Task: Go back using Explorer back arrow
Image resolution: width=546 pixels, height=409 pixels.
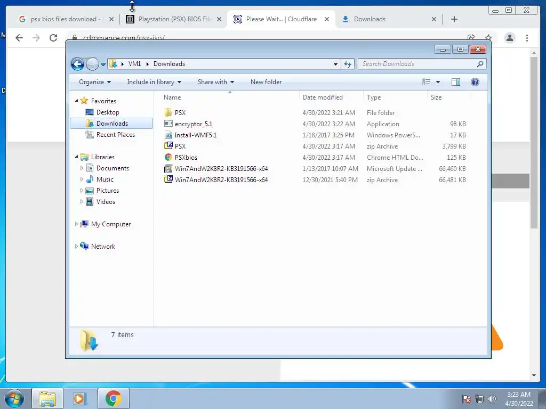Action: (77, 64)
